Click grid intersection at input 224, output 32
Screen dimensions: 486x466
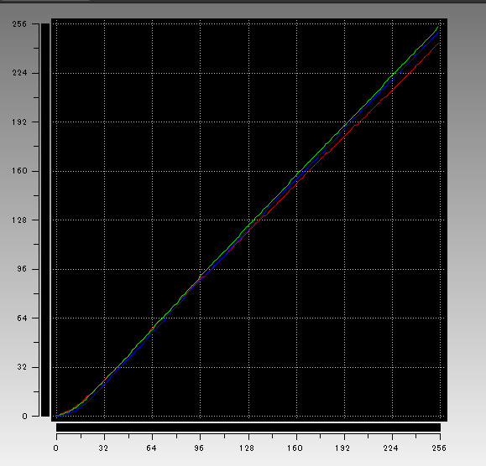click(392, 367)
